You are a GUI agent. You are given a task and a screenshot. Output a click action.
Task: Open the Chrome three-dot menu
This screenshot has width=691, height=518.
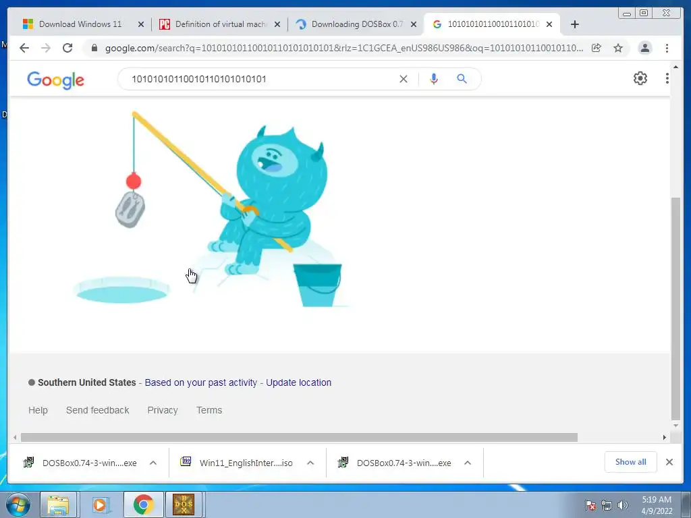667,48
